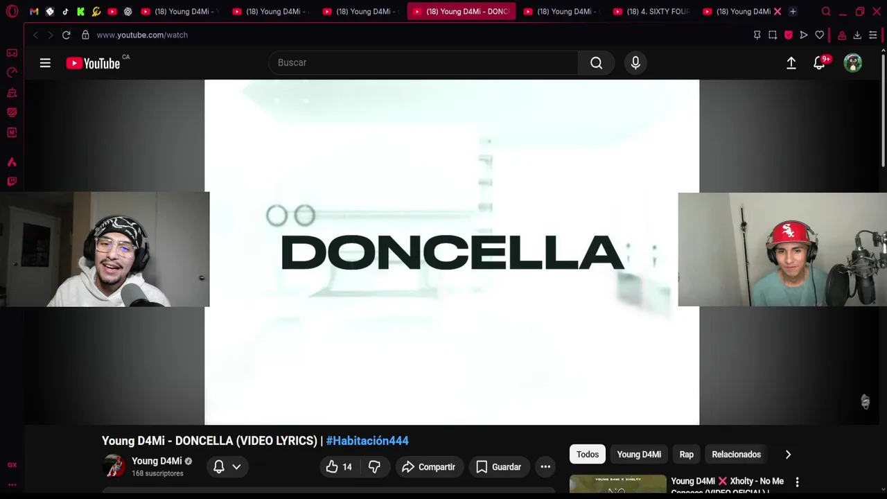The width and height of the screenshot is (887, 499).
Task: Select the Relacionados filter chip
Action: [x=737, y=455]
